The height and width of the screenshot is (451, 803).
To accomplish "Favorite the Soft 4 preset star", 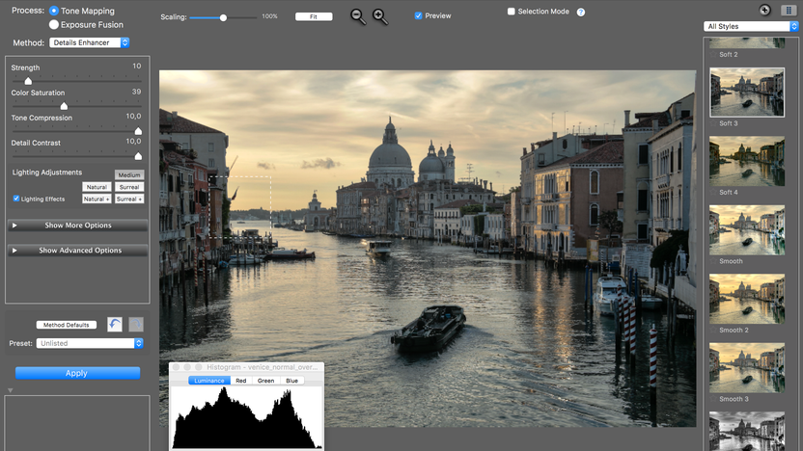I will click(x=713, y=193).
